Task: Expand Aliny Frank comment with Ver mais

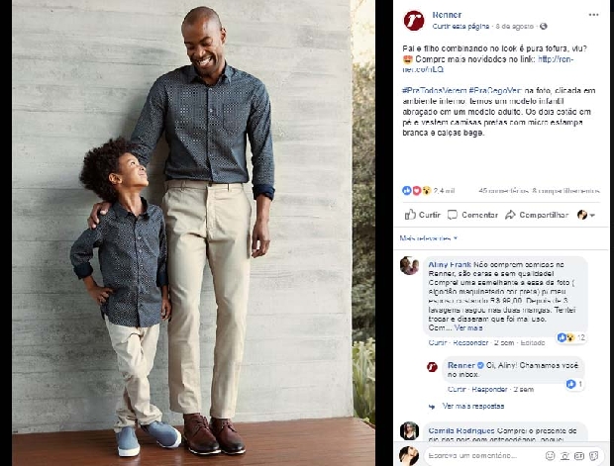Action: pos(468,327)
